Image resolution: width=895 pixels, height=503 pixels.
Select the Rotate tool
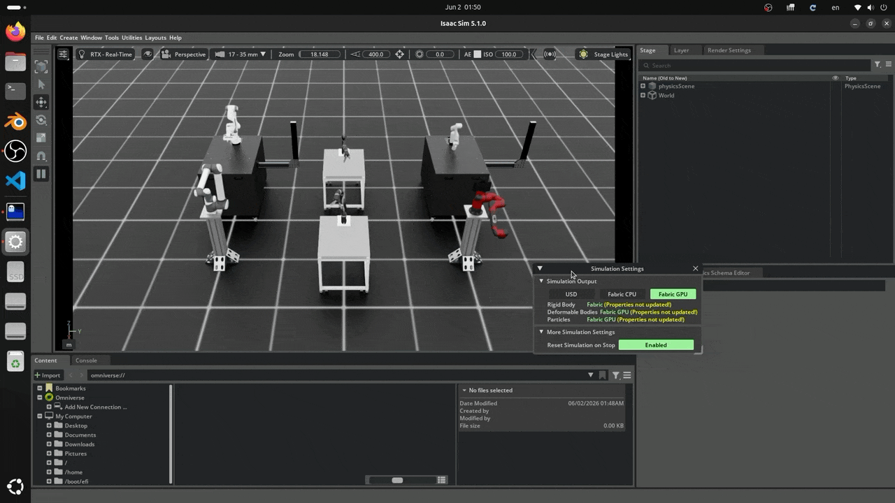tap(41, 120)
